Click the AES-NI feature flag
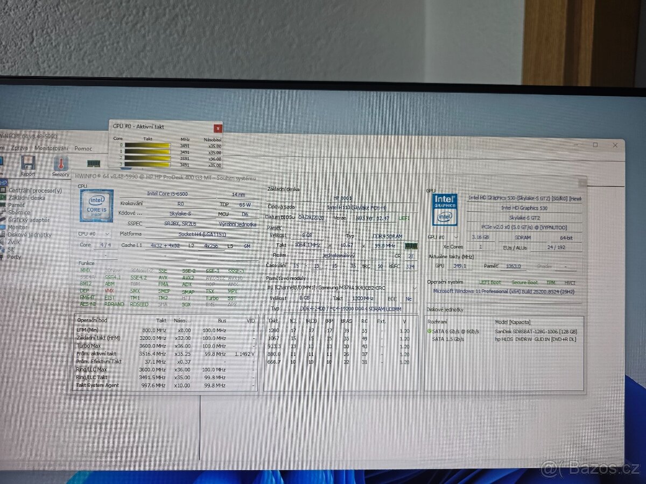 (87, 304)
